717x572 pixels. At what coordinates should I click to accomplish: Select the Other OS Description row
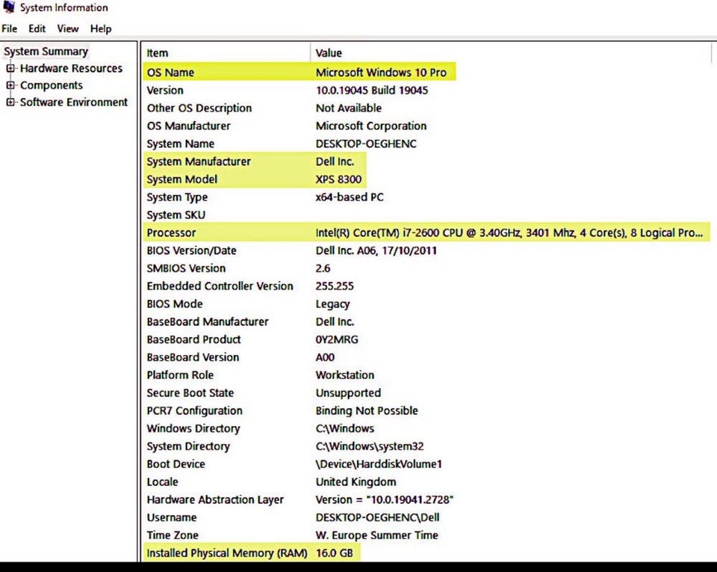tap(199, 108)
